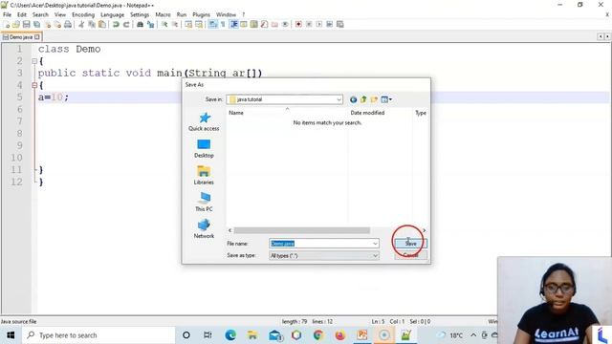612x344 pixels.
Task: Click the file list scroll left arrow
Action: [x=229, y=230]
